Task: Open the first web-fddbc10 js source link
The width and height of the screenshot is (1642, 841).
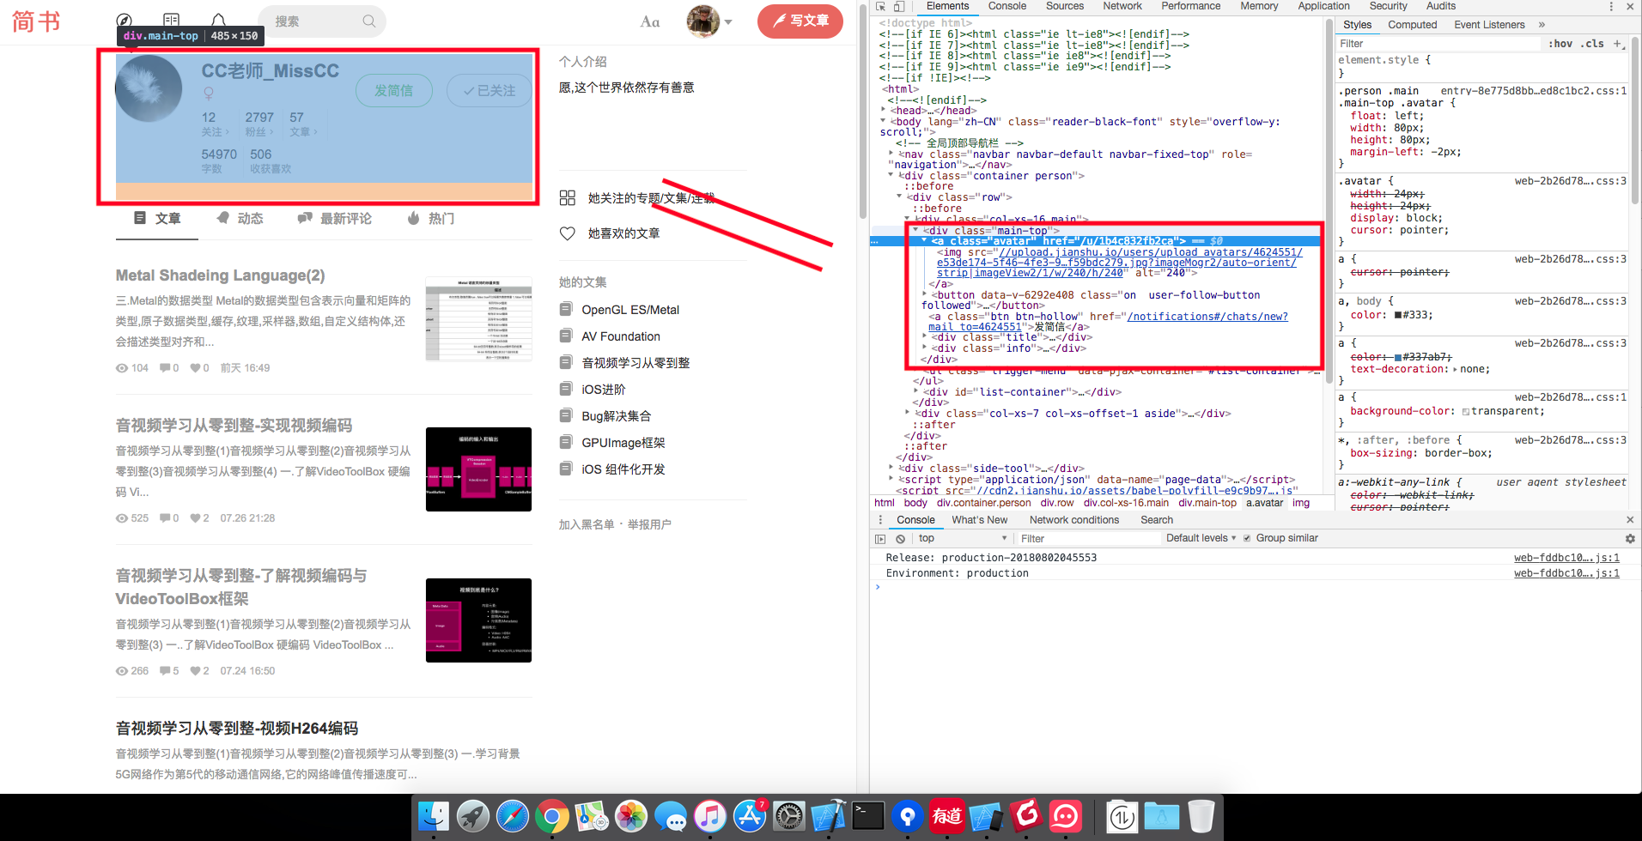Action: click(x=1566, y=558)
